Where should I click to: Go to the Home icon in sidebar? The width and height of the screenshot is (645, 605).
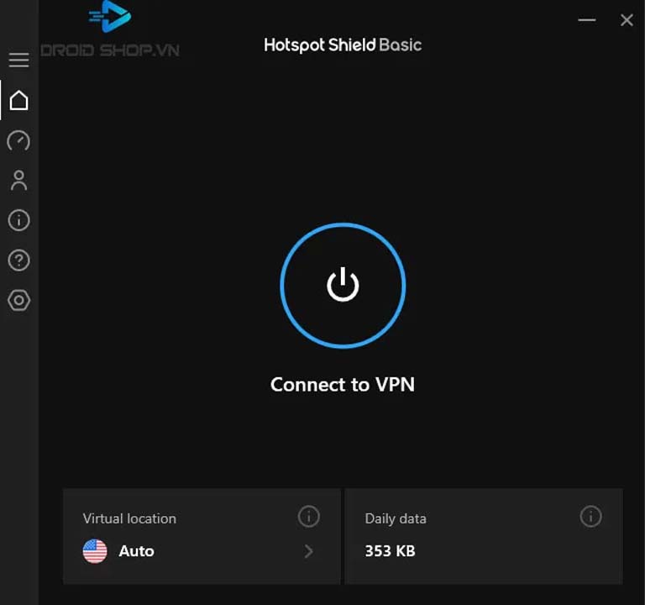click(x=19, y=100)
